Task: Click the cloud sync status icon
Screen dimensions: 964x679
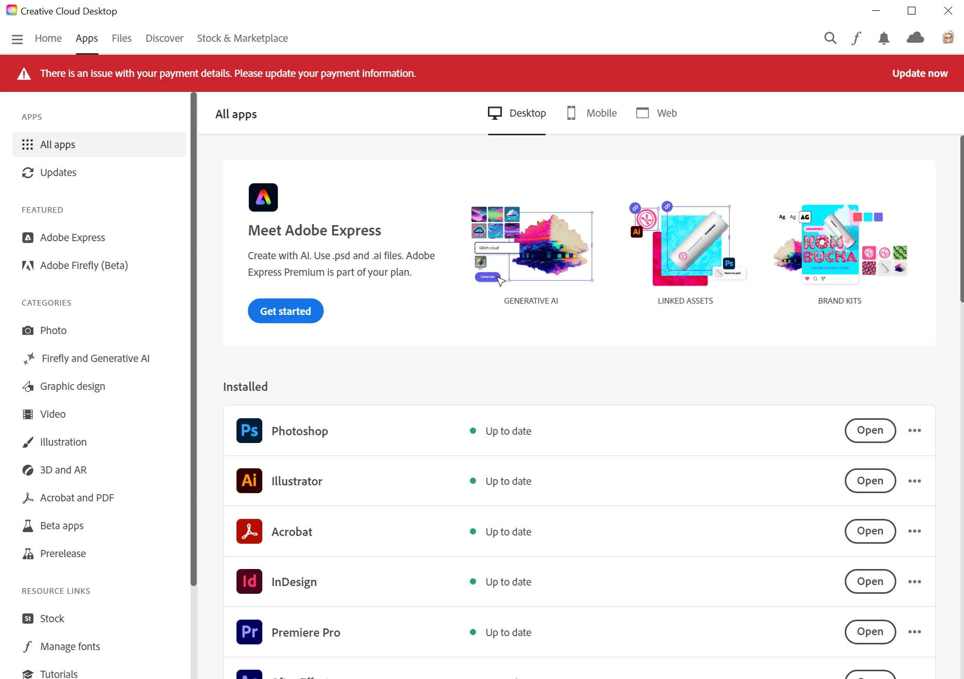Action: [x=915, y=38]
